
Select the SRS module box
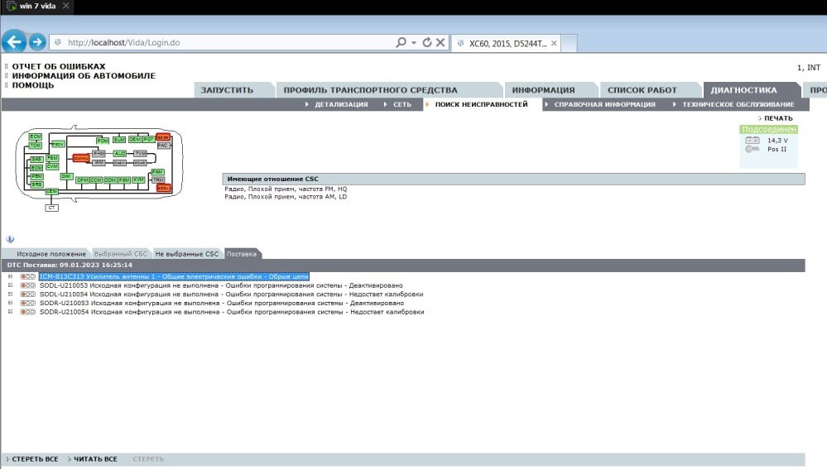point(36,184)
